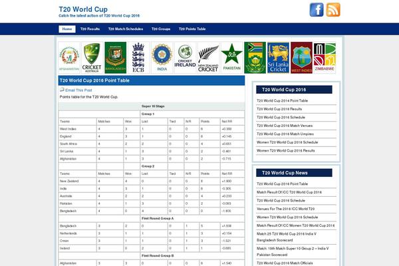Select the Cricket Australia logo
This screenshot has height=266, width=399.
pyautogui.click(x=92, y=58)
